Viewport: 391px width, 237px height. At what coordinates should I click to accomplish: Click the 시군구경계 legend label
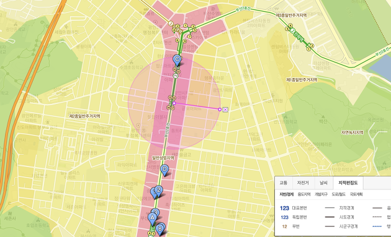click(x=348, y=226)
